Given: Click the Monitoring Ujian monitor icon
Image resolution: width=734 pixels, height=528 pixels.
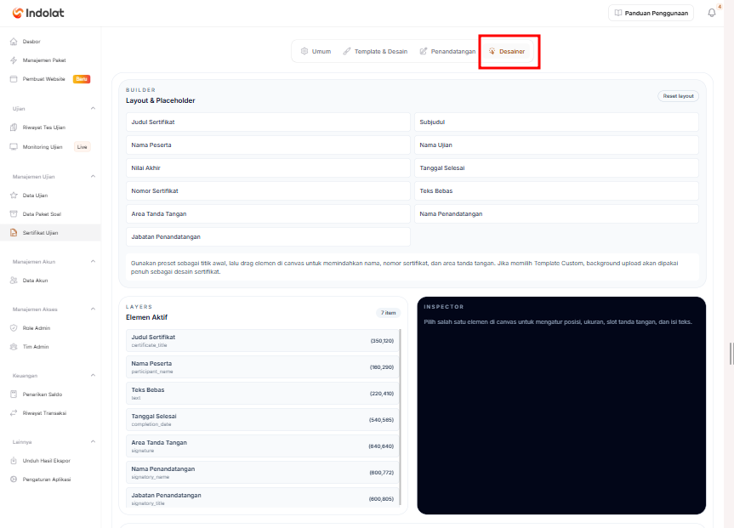Looking at the screenshot, I should (14, 147).
